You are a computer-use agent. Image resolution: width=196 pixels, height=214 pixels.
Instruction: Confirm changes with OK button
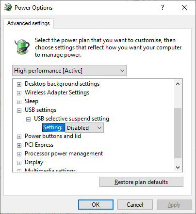tap(96, 205)
